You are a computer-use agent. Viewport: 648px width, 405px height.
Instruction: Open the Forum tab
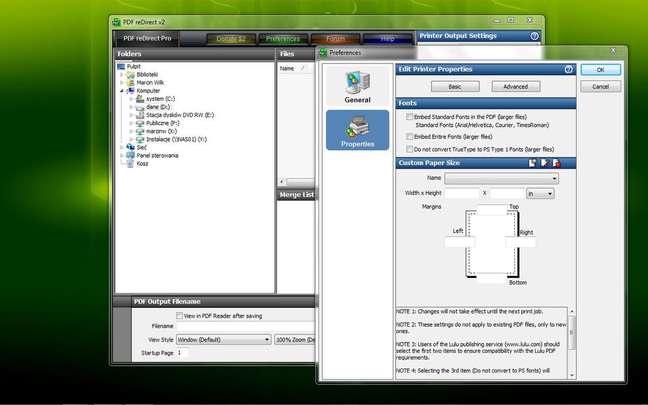tap(335, 39)
